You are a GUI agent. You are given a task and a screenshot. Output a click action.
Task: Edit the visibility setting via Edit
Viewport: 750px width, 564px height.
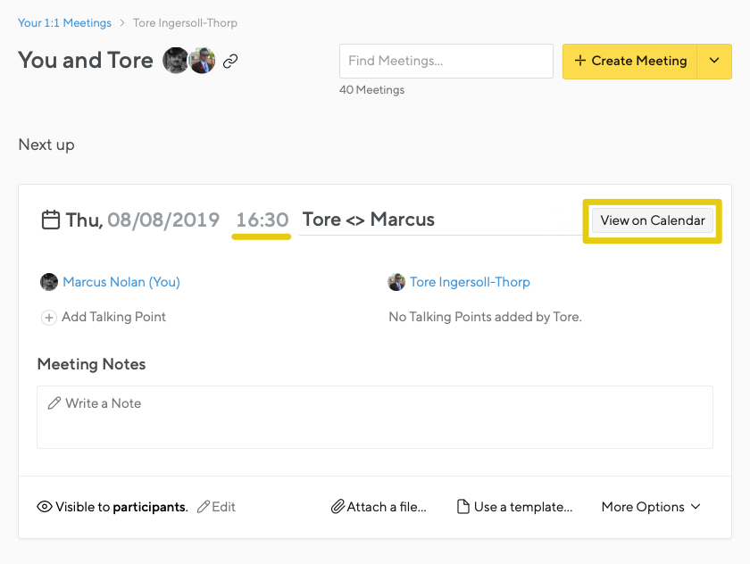tap(217, 507)
